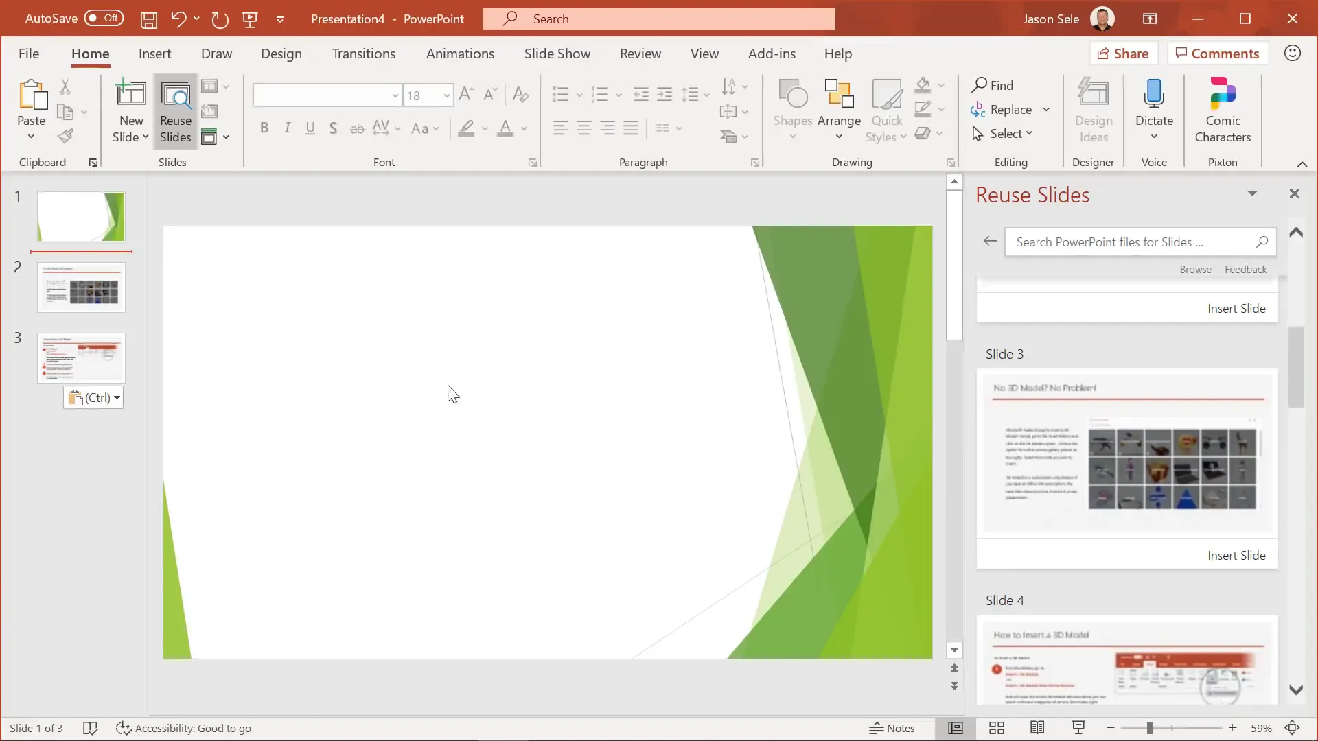Click the Comments button
The width and height of the screenshot is (1318, 741).
pos(1217,54)
